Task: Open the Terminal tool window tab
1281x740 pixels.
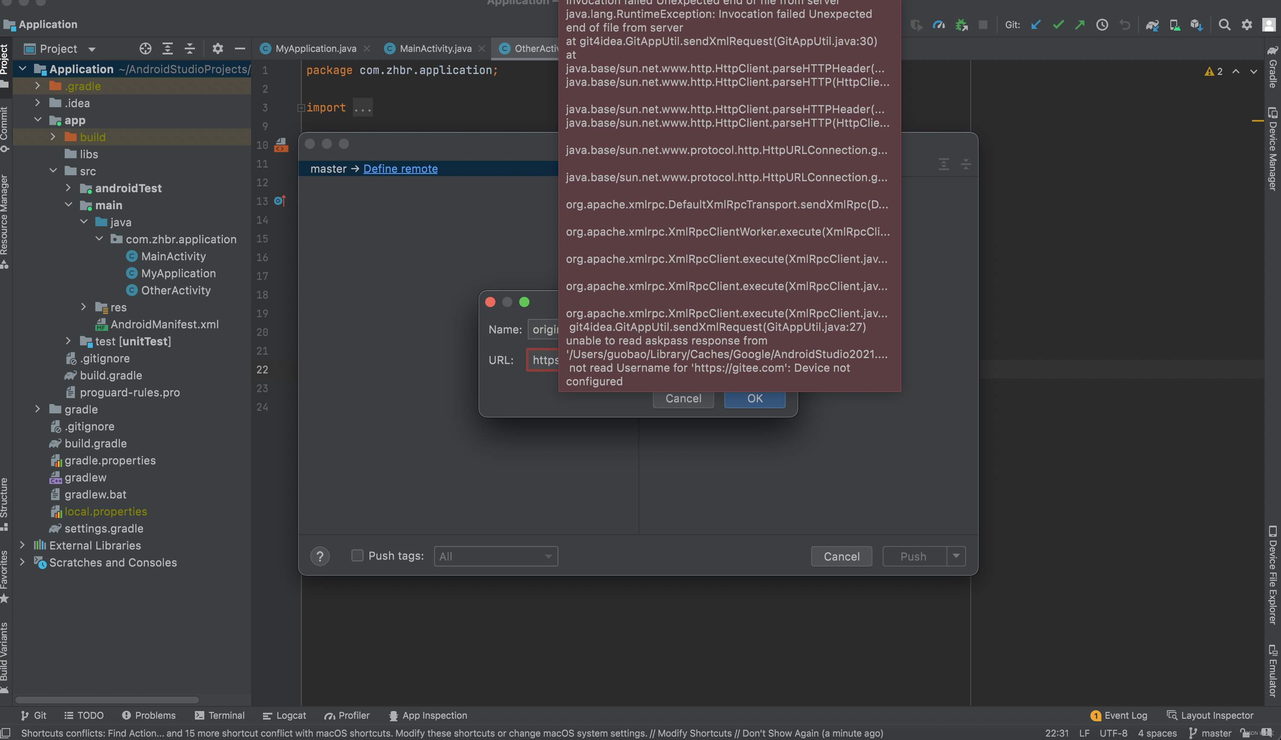Action: coord(220,716)
